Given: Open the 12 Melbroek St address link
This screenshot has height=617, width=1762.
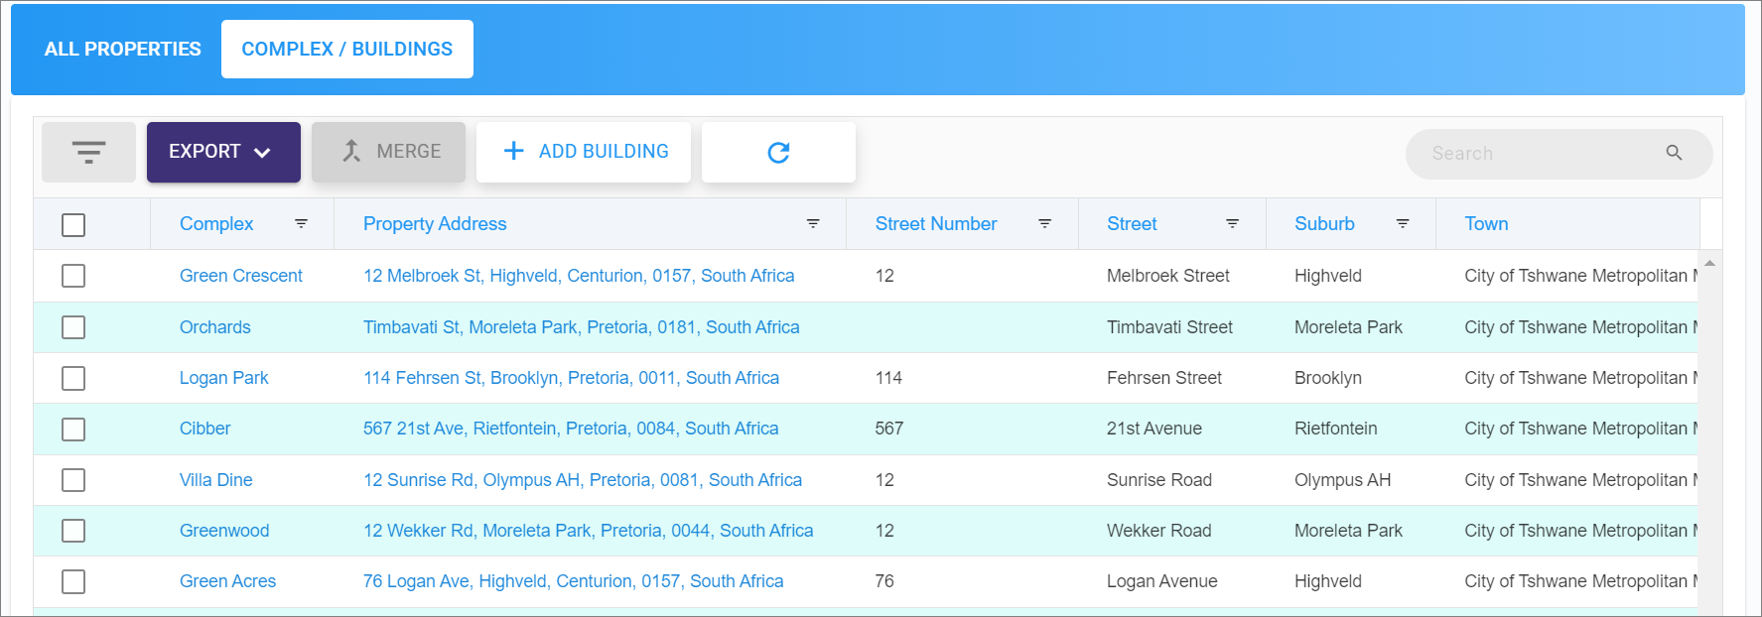Looking at the screenshot, I should (x=579, y=276).
